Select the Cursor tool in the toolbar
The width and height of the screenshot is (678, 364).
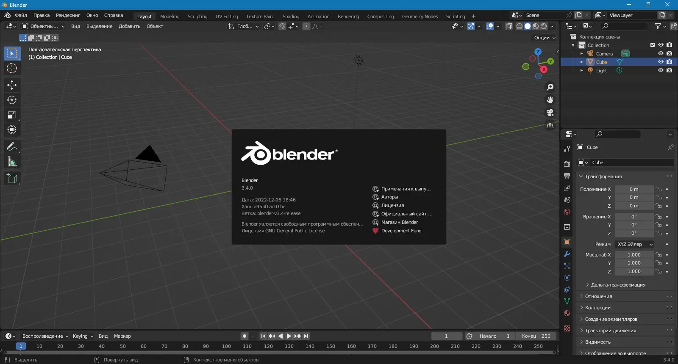[x=12, y=68]
